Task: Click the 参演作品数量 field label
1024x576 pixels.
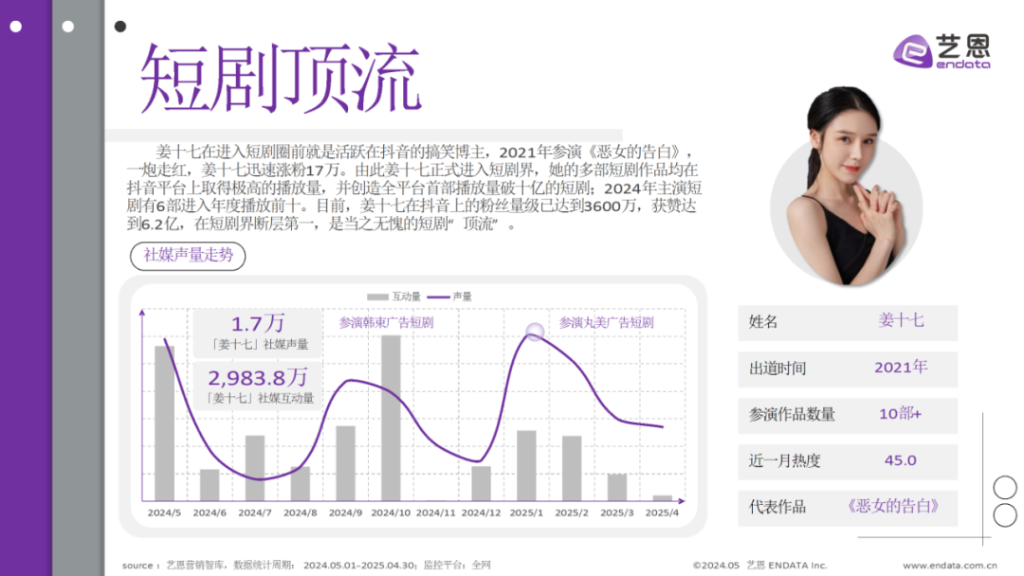Action: [792, 414]
